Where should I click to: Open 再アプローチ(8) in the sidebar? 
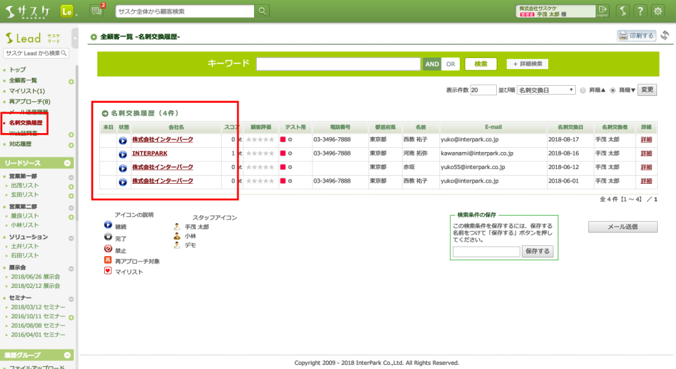tap(30, 101)
